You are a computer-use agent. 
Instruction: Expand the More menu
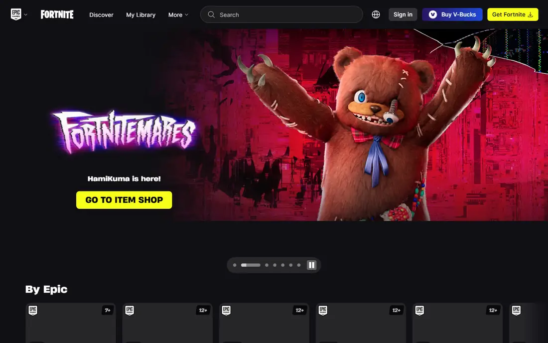pos(178,14)
